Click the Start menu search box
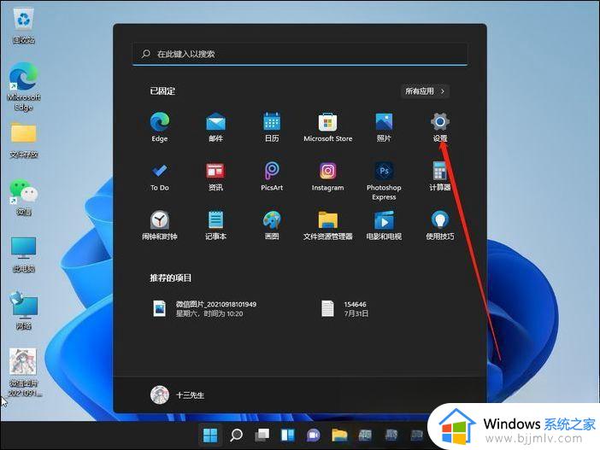Viewport: 600px width, 450px height. tap(300, 54)
